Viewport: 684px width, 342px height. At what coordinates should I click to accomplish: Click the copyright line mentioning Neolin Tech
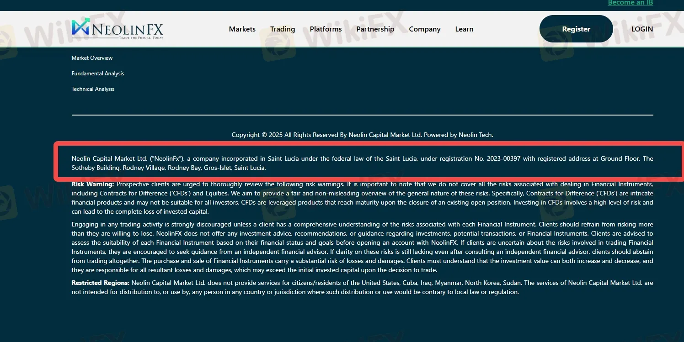click(x=362, y=135)
